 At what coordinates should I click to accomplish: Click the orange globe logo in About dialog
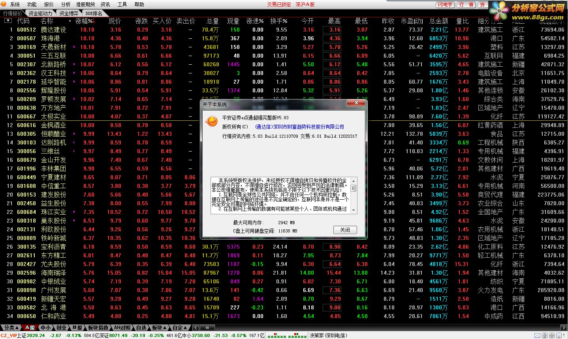coord(211,121)
